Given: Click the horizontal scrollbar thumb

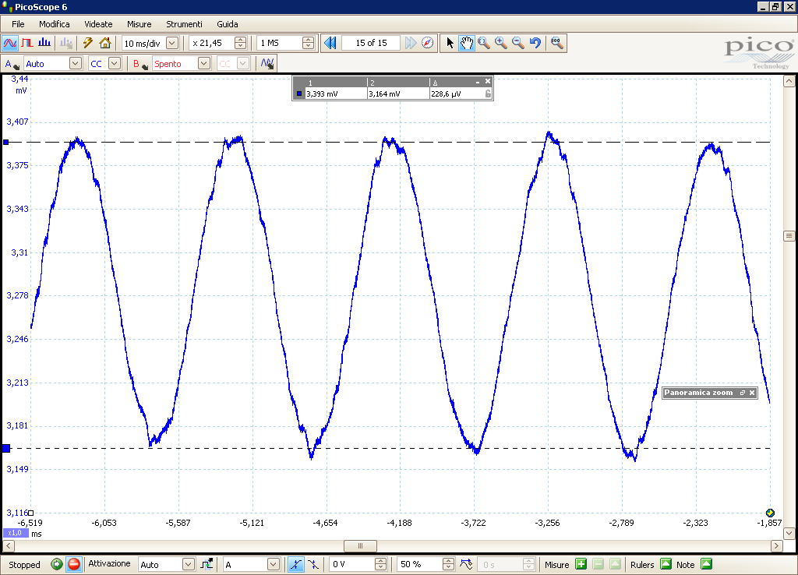Looking at the screenshot, I should 360,546.
